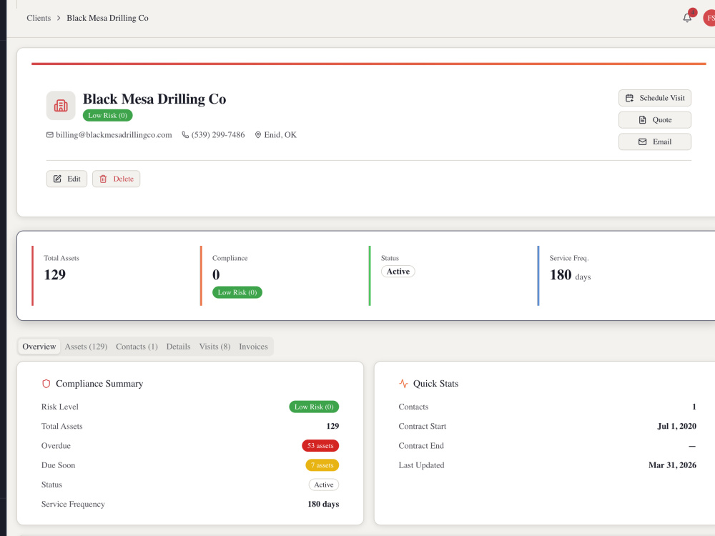This screenshot has height=536, width=715.
Task: Click the Due Soon row label
Action: pyautogui.click(x=59, y=465)
